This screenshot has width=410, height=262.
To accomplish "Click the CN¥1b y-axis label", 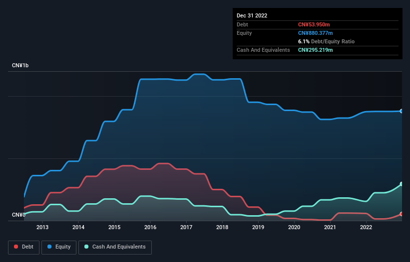I will 20,65.
